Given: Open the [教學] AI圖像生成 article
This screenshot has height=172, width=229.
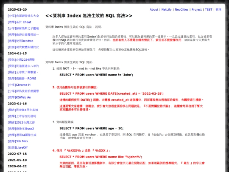Looking at the screenshot, I should (x=22, y=135).
